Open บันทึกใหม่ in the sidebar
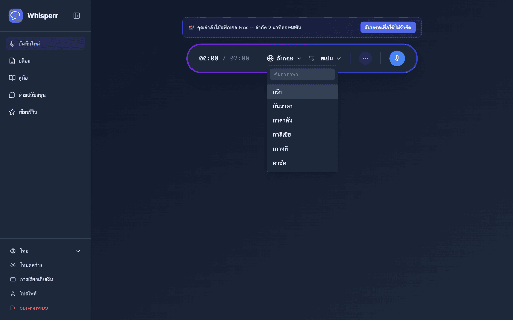Image resolution: width=513 pixels, height=320 pixels. pos(45,44)
